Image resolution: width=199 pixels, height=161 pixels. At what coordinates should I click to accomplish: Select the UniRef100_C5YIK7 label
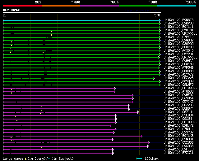[178, 102]
